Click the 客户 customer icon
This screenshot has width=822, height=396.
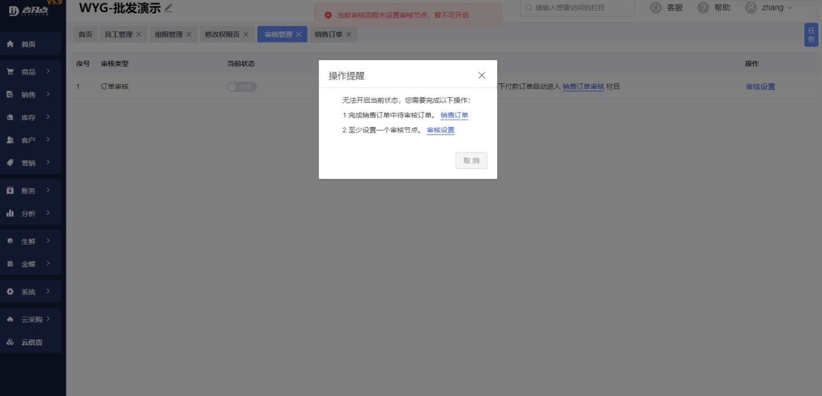pyautogui.click(x=10, y=140)
